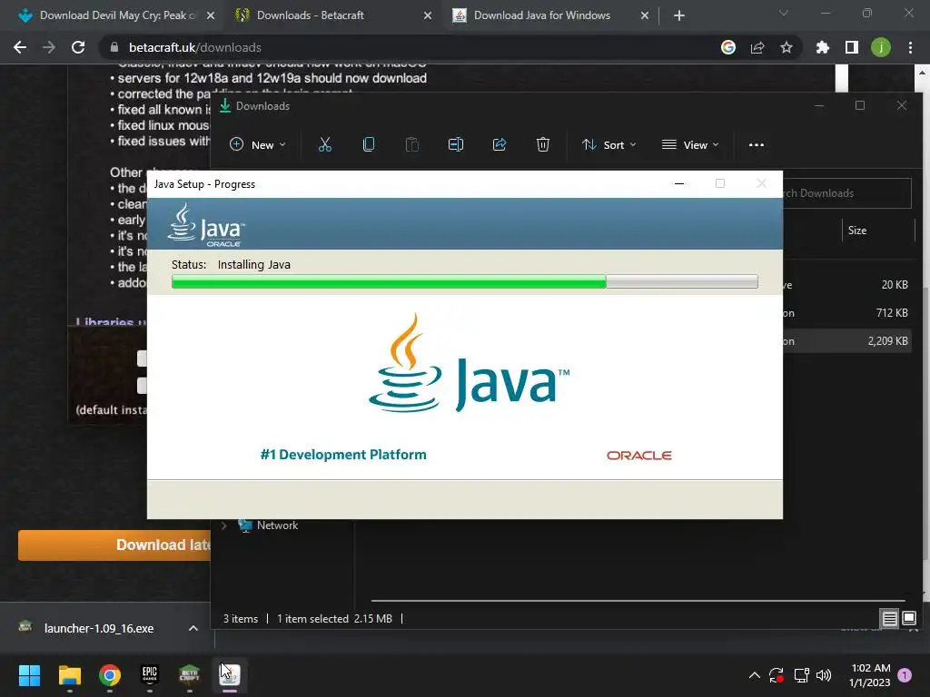Open a new Chrome tab

(679, 16)
